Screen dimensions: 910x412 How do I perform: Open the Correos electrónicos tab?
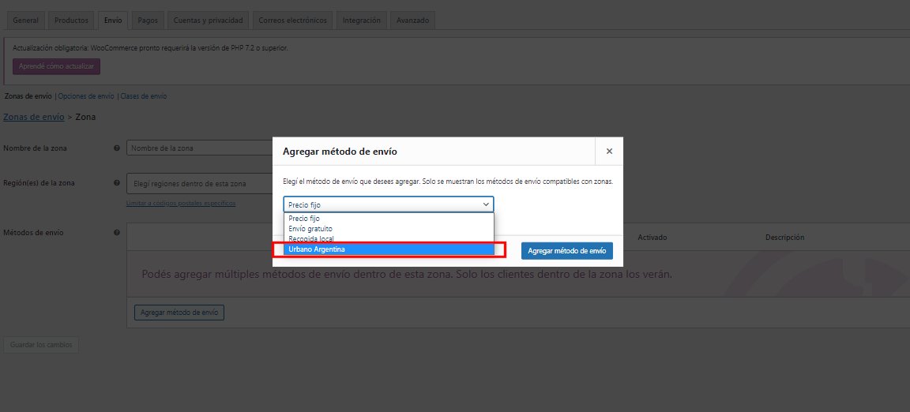coord(292,21)
